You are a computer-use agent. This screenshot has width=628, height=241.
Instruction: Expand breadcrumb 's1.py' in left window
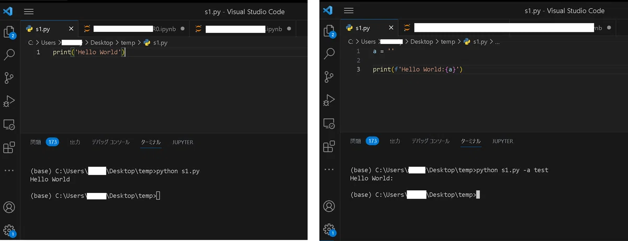160,42
